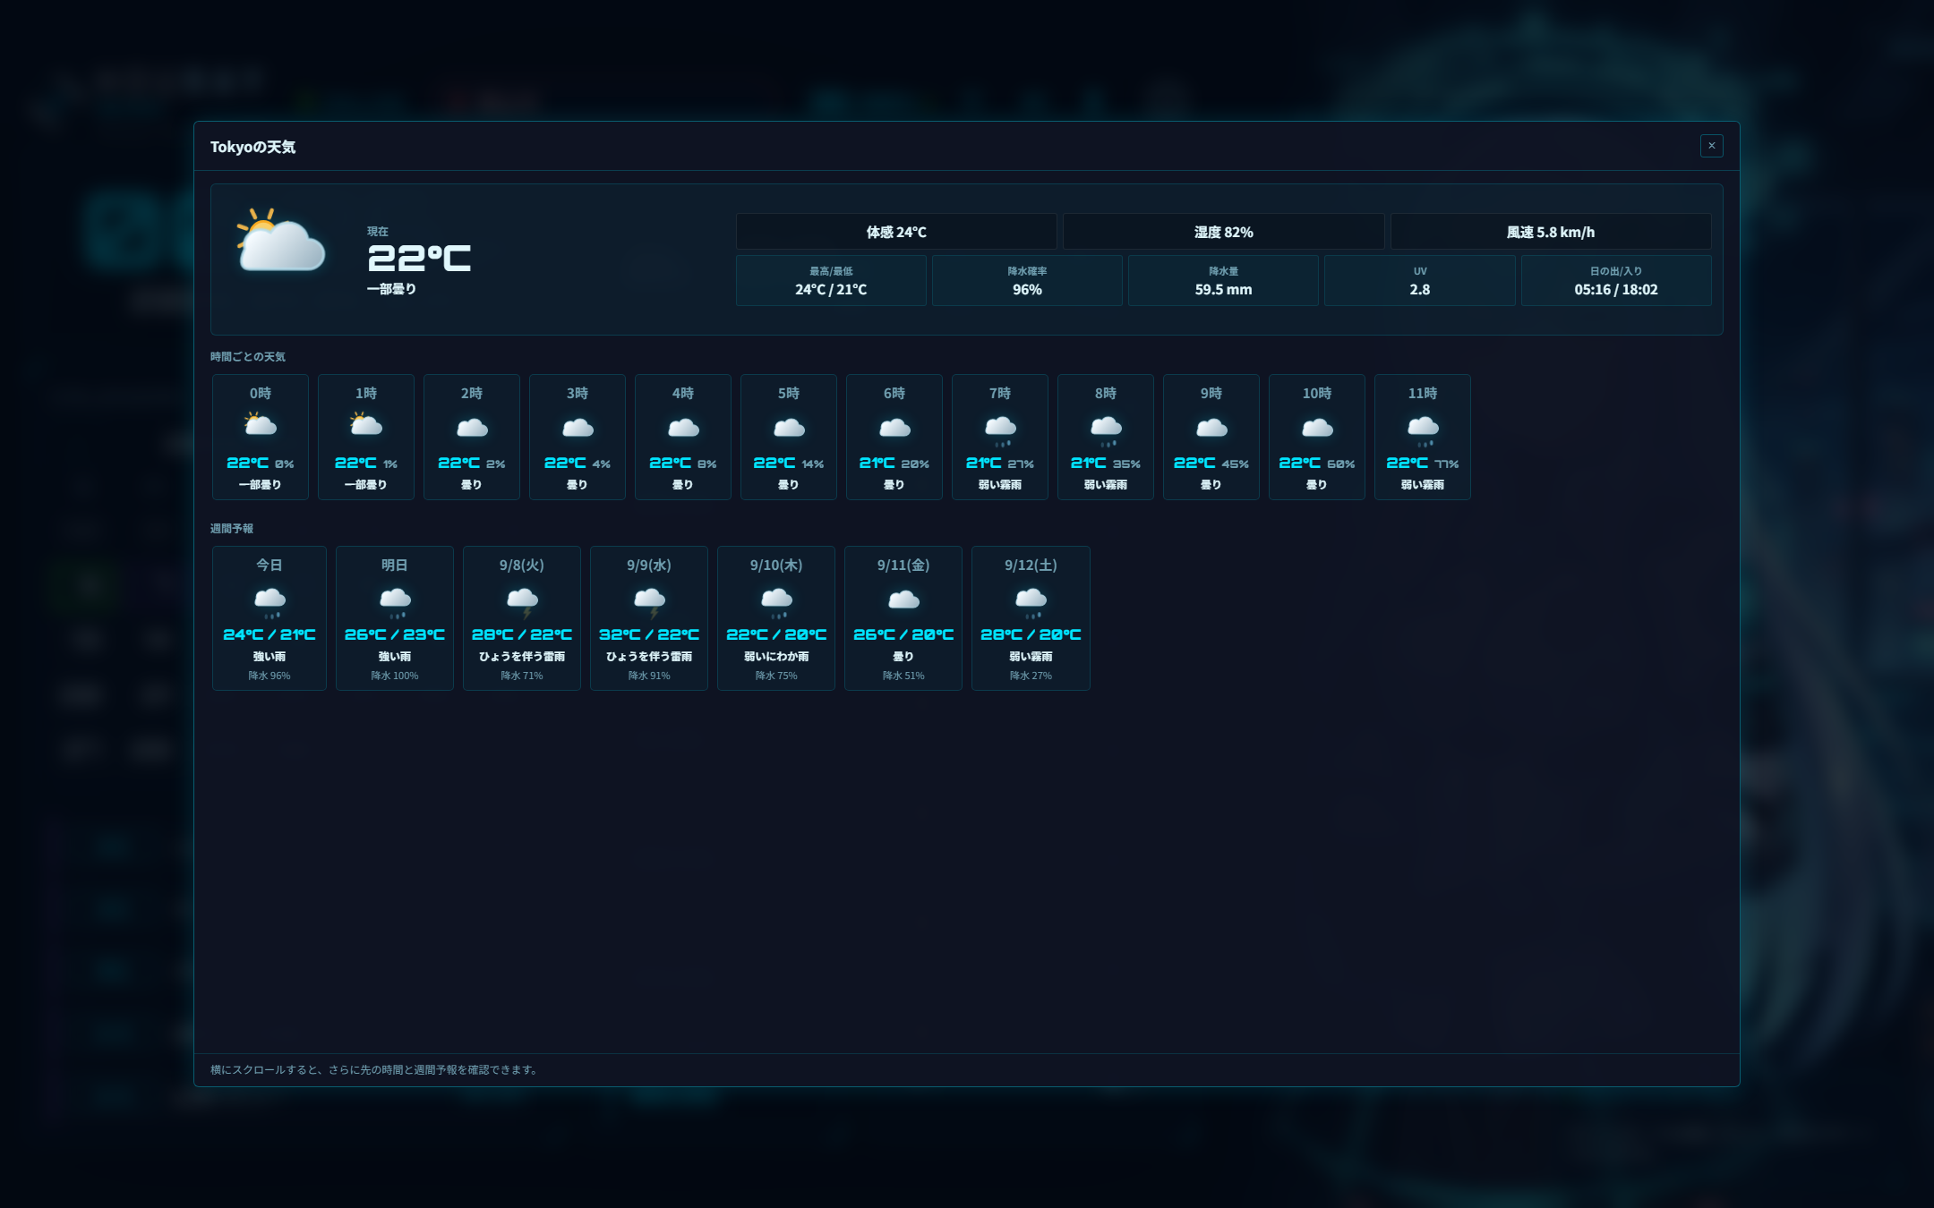Click 降水 51% in the 9/11(金) card

(x=903, y=676)
